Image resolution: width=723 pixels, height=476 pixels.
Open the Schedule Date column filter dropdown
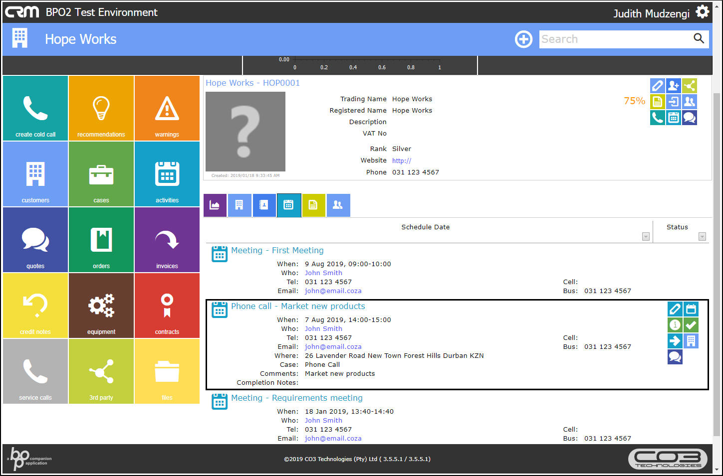(x=646, y=237)
